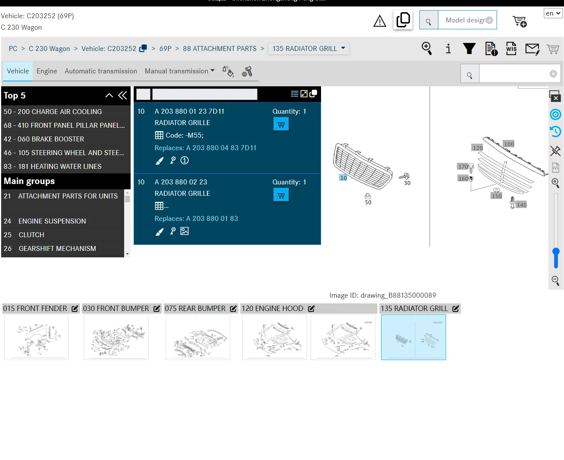Click the send email envelope icon

(532, 49)
